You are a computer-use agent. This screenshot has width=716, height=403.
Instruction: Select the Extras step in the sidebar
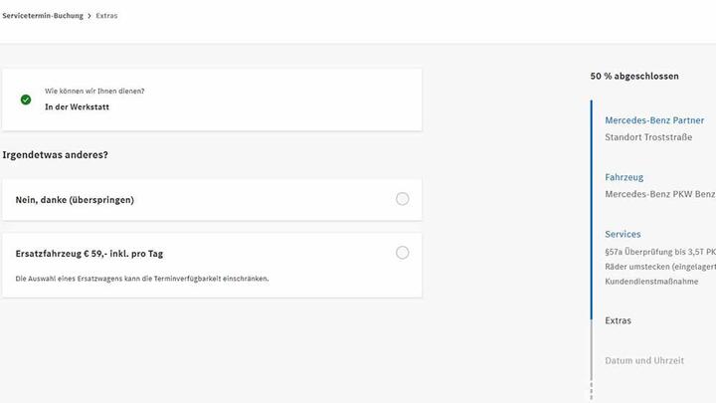point(618,320)
